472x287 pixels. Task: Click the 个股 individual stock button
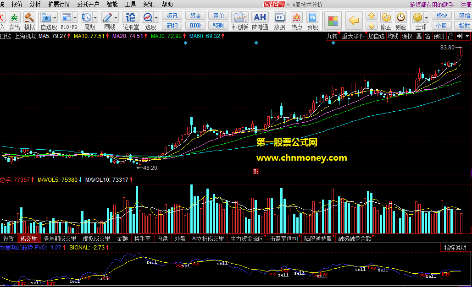click(442, 26)
